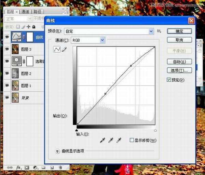Screen dimensions: 205x175
Task: Create new layer icon
Action: click(x=52, y=167)
